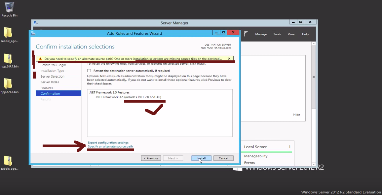Image resolution: width=382 pixels, height=195 pixels.
Task: Click the wizard Cancel button
Action: pos(223,158)
